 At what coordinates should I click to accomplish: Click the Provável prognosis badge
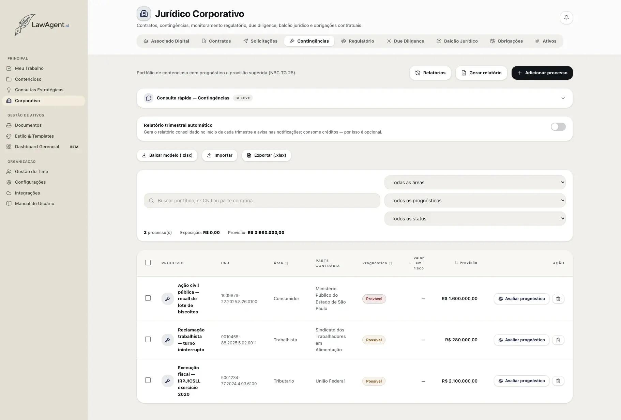click(x=374, y=299)
